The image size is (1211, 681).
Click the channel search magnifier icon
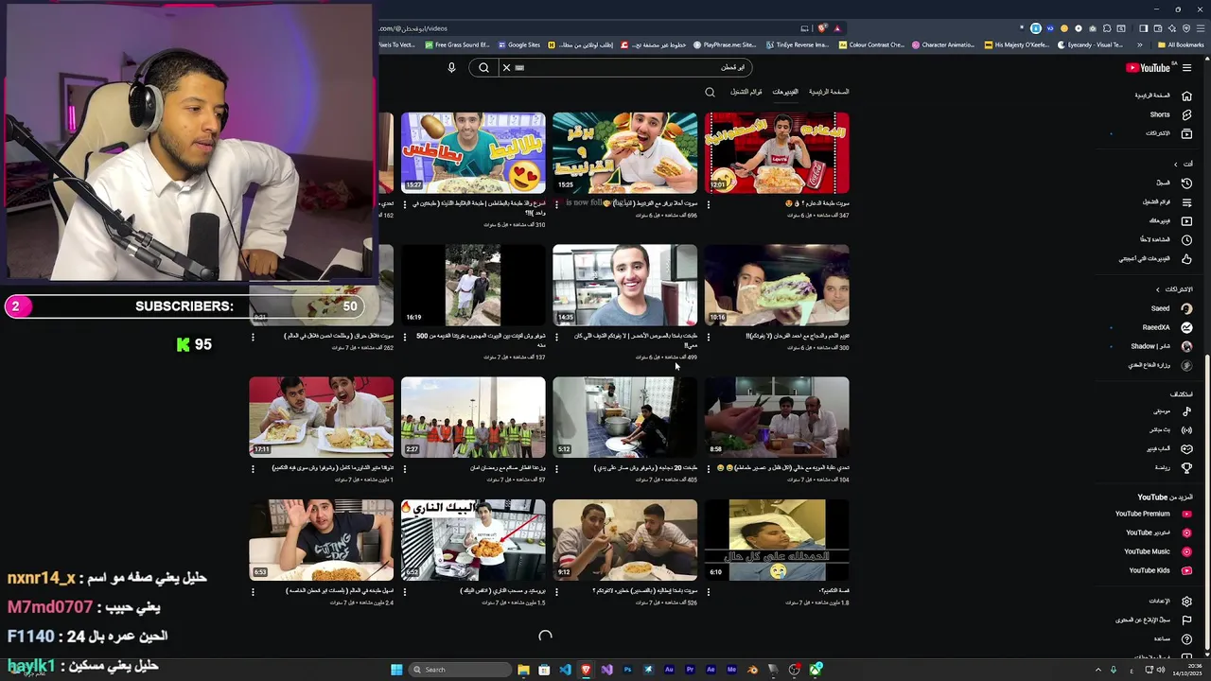[710, 92]
